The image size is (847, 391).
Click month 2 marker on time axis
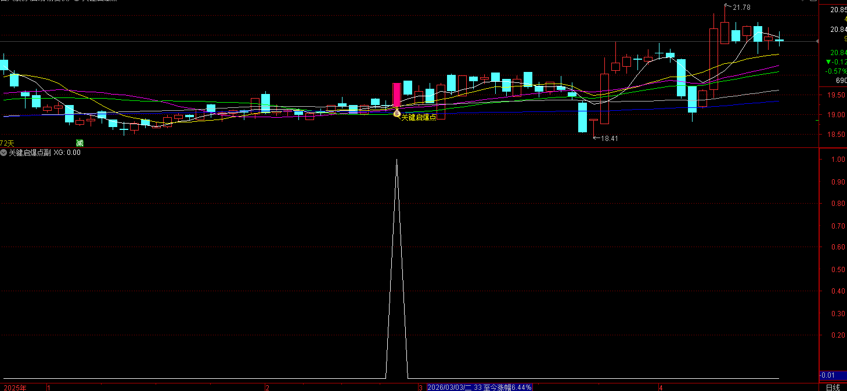[267, 387]
